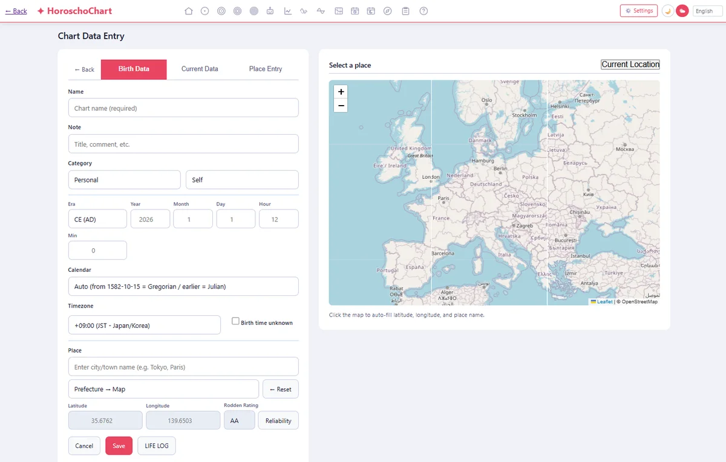Viewport: 726px width, 462px height.
Task: Open the calendar with moon icon
Action: click(x=371, y=11)
